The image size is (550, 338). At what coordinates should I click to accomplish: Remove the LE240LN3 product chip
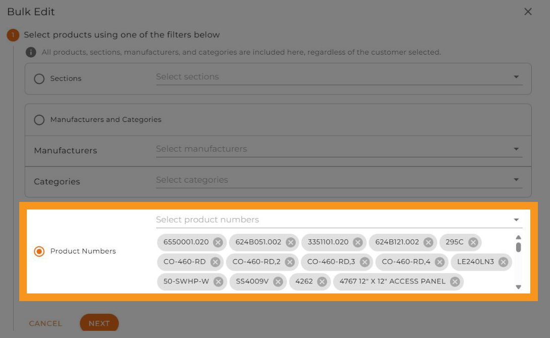pyautogui.click(x=503, y=262)
